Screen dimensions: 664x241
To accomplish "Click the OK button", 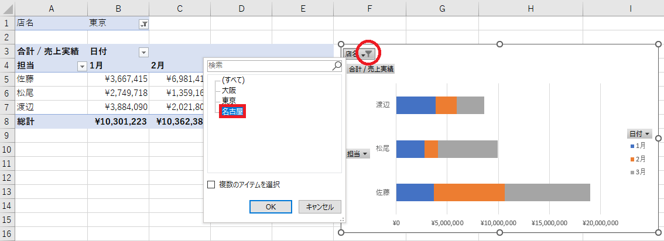I will coord(270,206).
